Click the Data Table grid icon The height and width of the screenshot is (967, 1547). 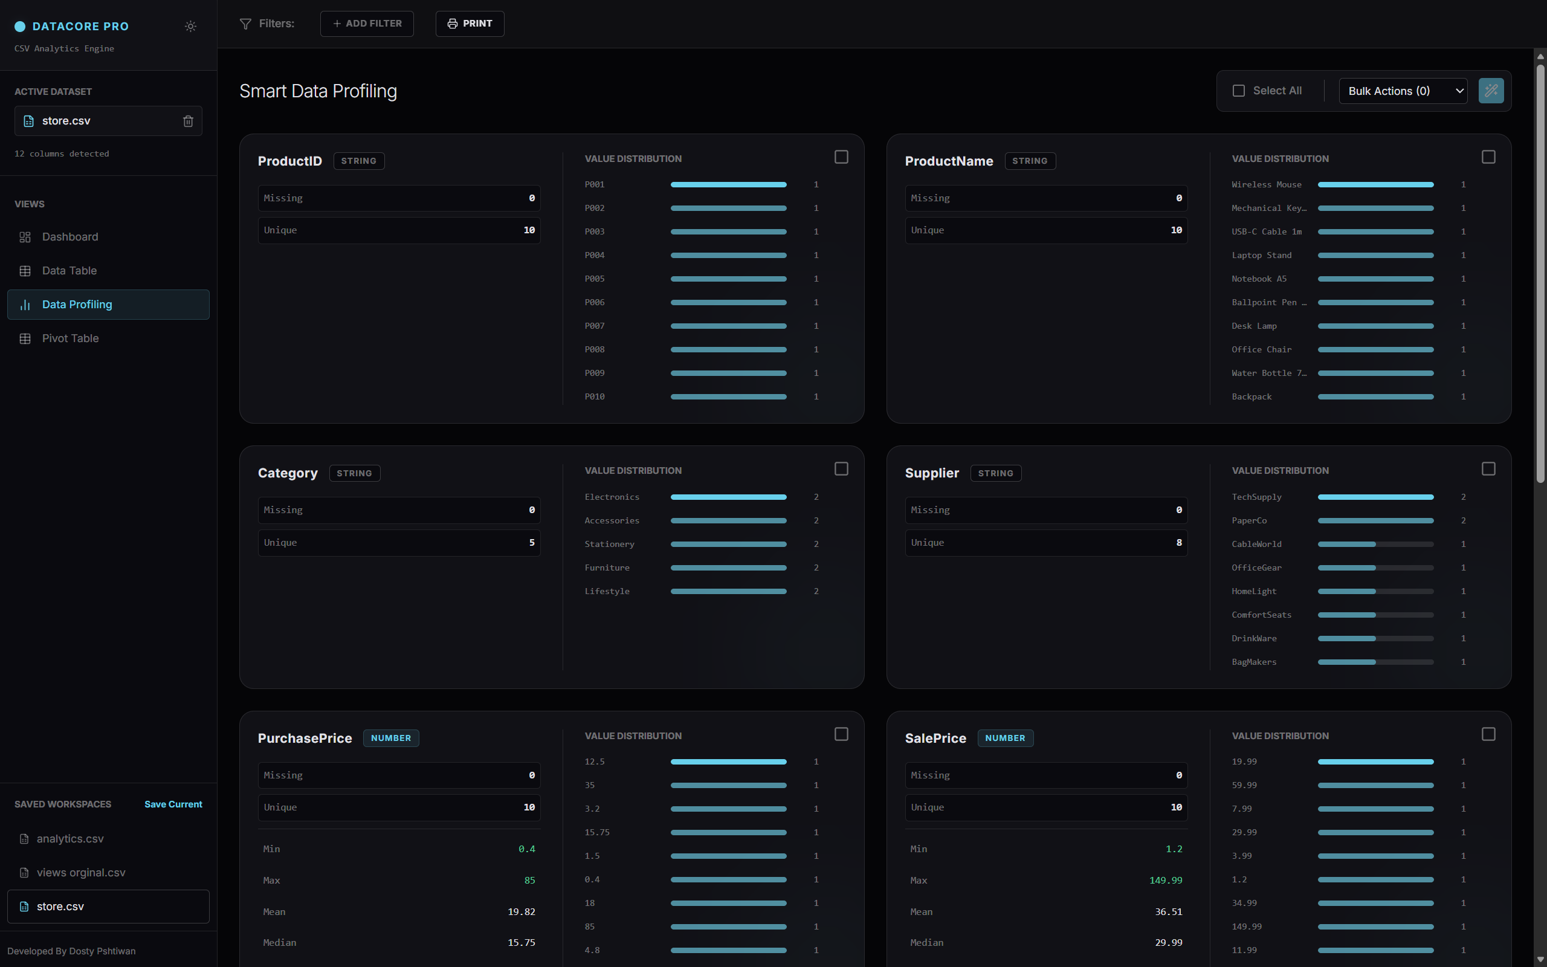pos(25,271)
